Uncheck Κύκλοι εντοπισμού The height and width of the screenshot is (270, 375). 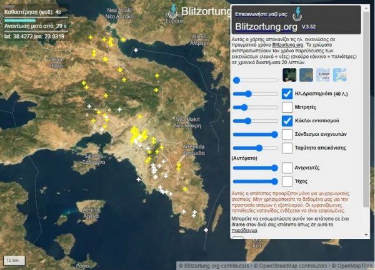pos(287,120)
